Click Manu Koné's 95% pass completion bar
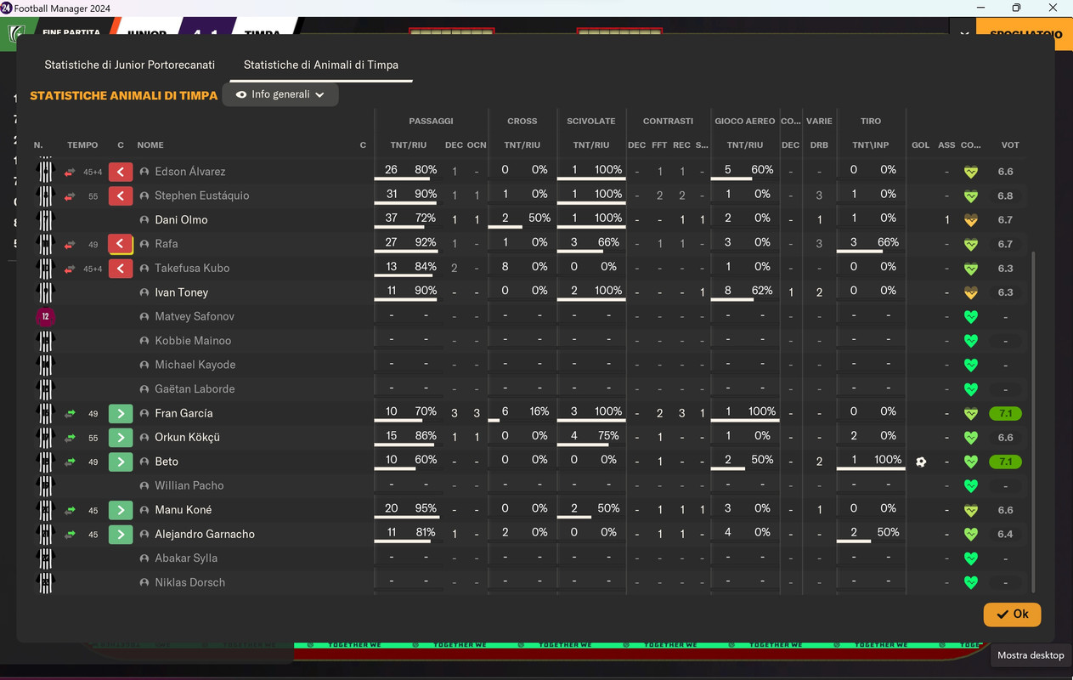The height and width of the screenshot is (680, 1073). coord(406,518)
